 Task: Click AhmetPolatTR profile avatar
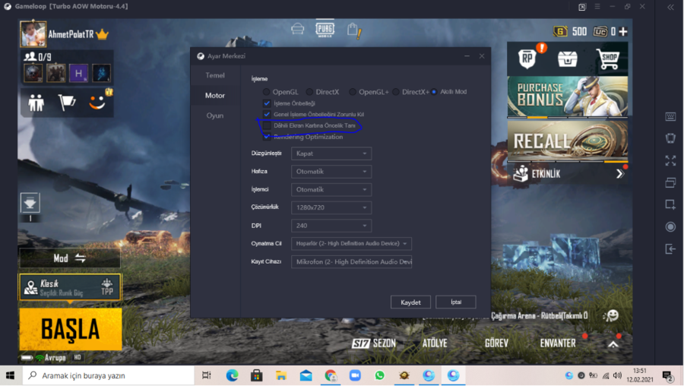[33, 33]
